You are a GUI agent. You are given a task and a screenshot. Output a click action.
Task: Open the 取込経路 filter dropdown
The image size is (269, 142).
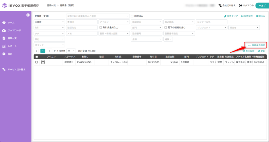pyautogui.click(x=179, y=22)
